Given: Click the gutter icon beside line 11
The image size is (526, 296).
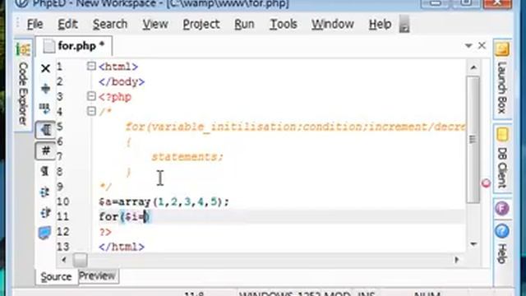Looking at the screenshot, I should [45, 212].
